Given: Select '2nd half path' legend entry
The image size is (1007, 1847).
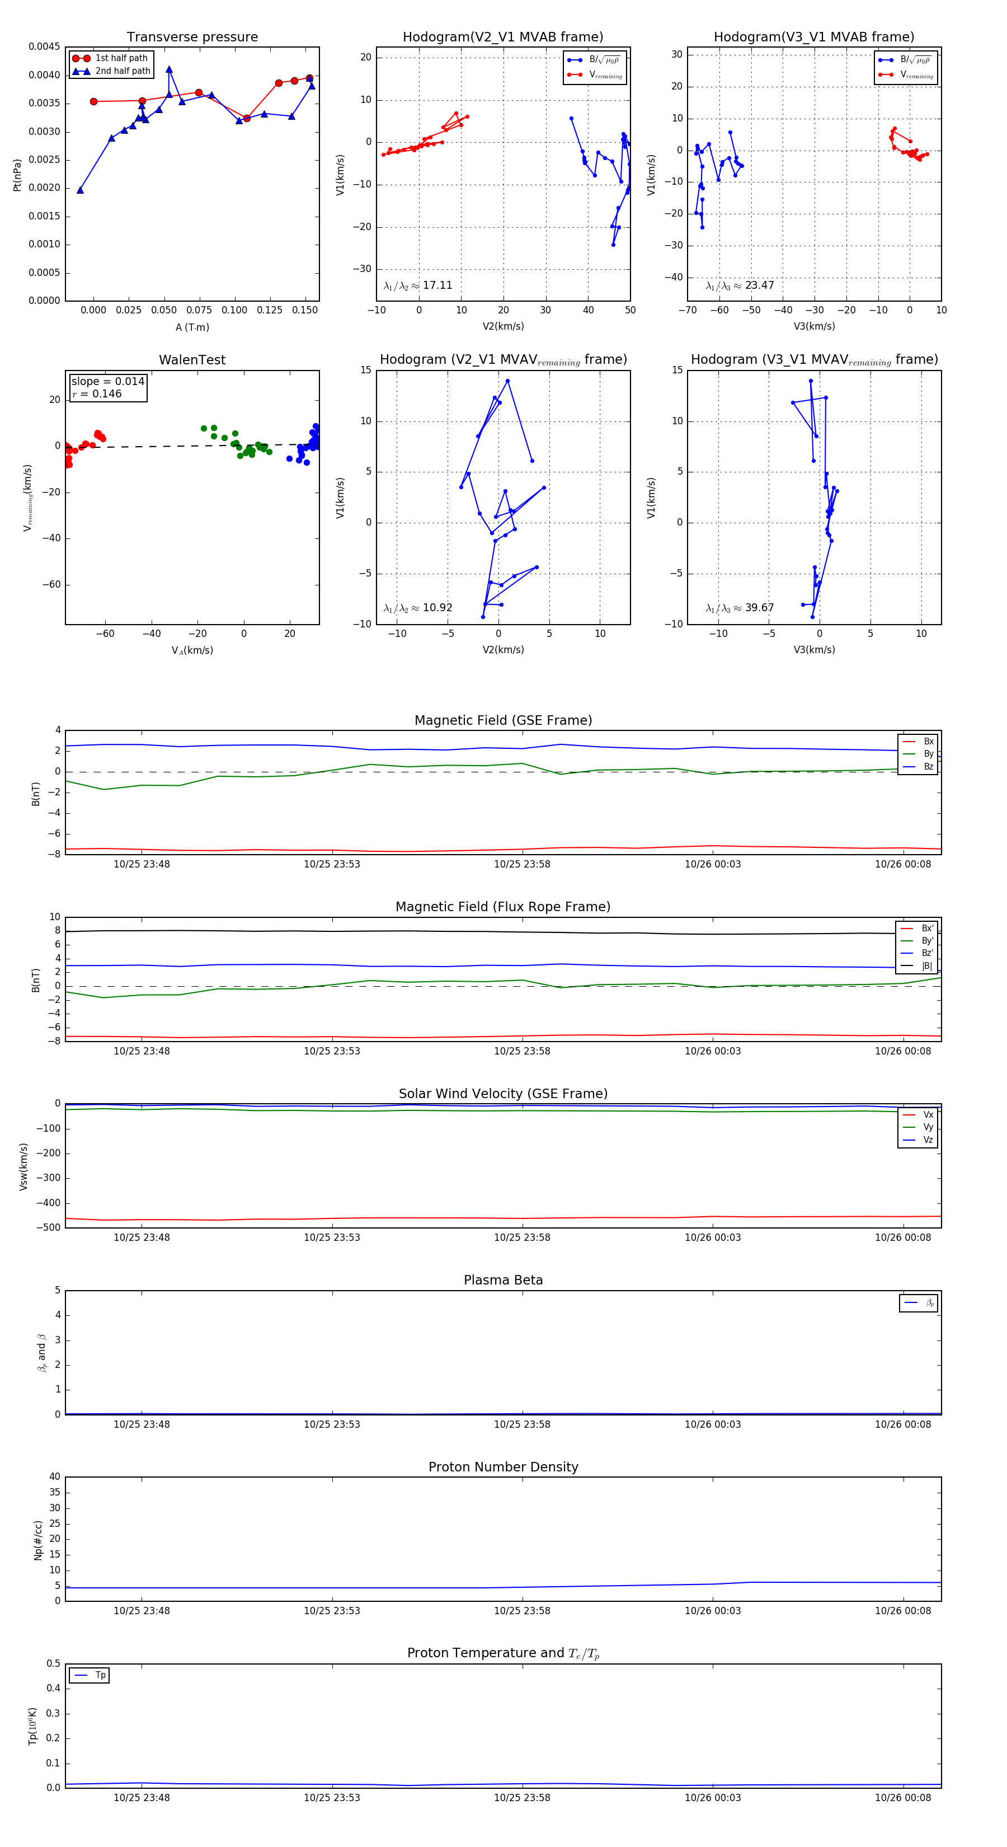Looking at the screenshot, I should (112, 71).
